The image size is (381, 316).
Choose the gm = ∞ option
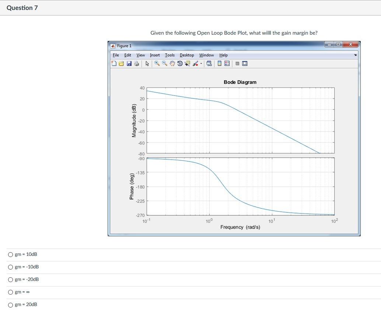[x=10, y=292]
